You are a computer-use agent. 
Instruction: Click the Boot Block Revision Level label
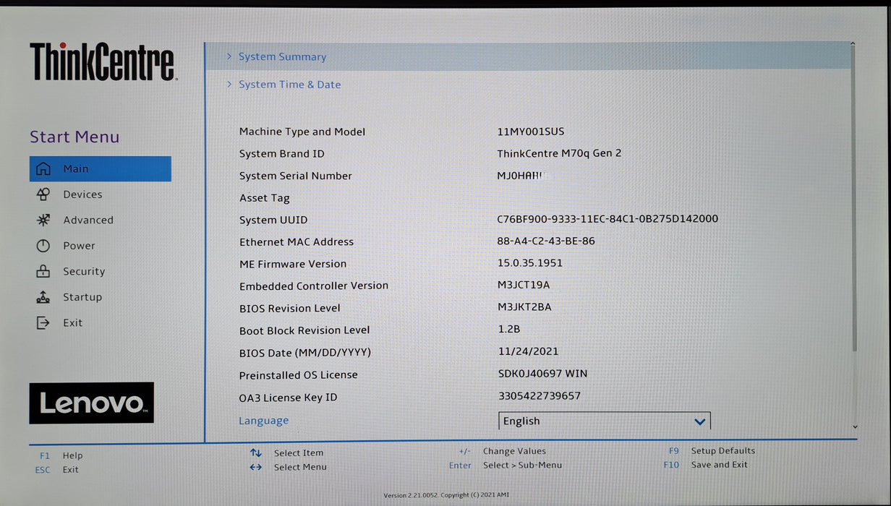[304, 330]
